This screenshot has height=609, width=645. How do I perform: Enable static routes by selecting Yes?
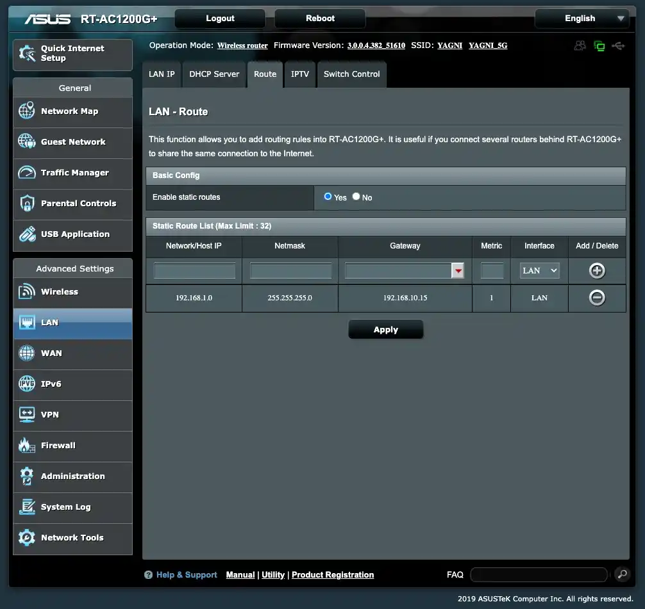point(327,197)
